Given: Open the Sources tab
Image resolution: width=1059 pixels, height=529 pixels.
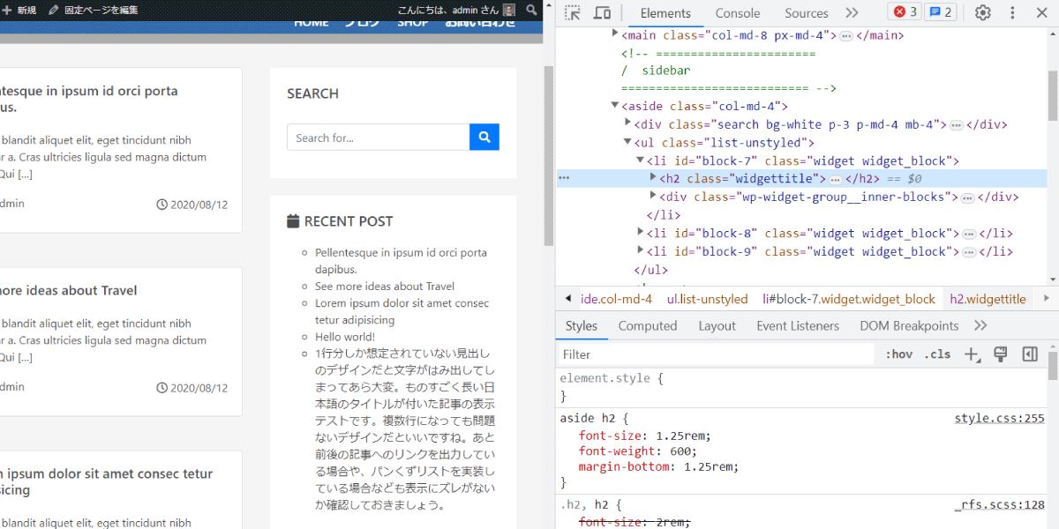Looking at the screenshot, I should click(807, 13).
